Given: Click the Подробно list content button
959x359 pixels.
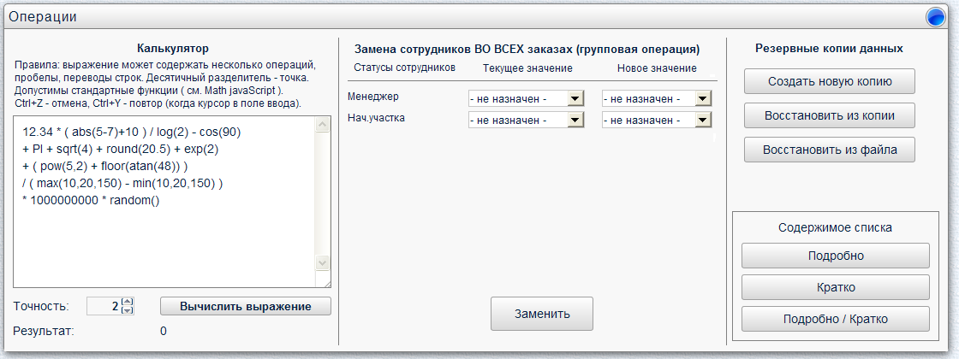Looking at the screenshot, I should point(836,256).
